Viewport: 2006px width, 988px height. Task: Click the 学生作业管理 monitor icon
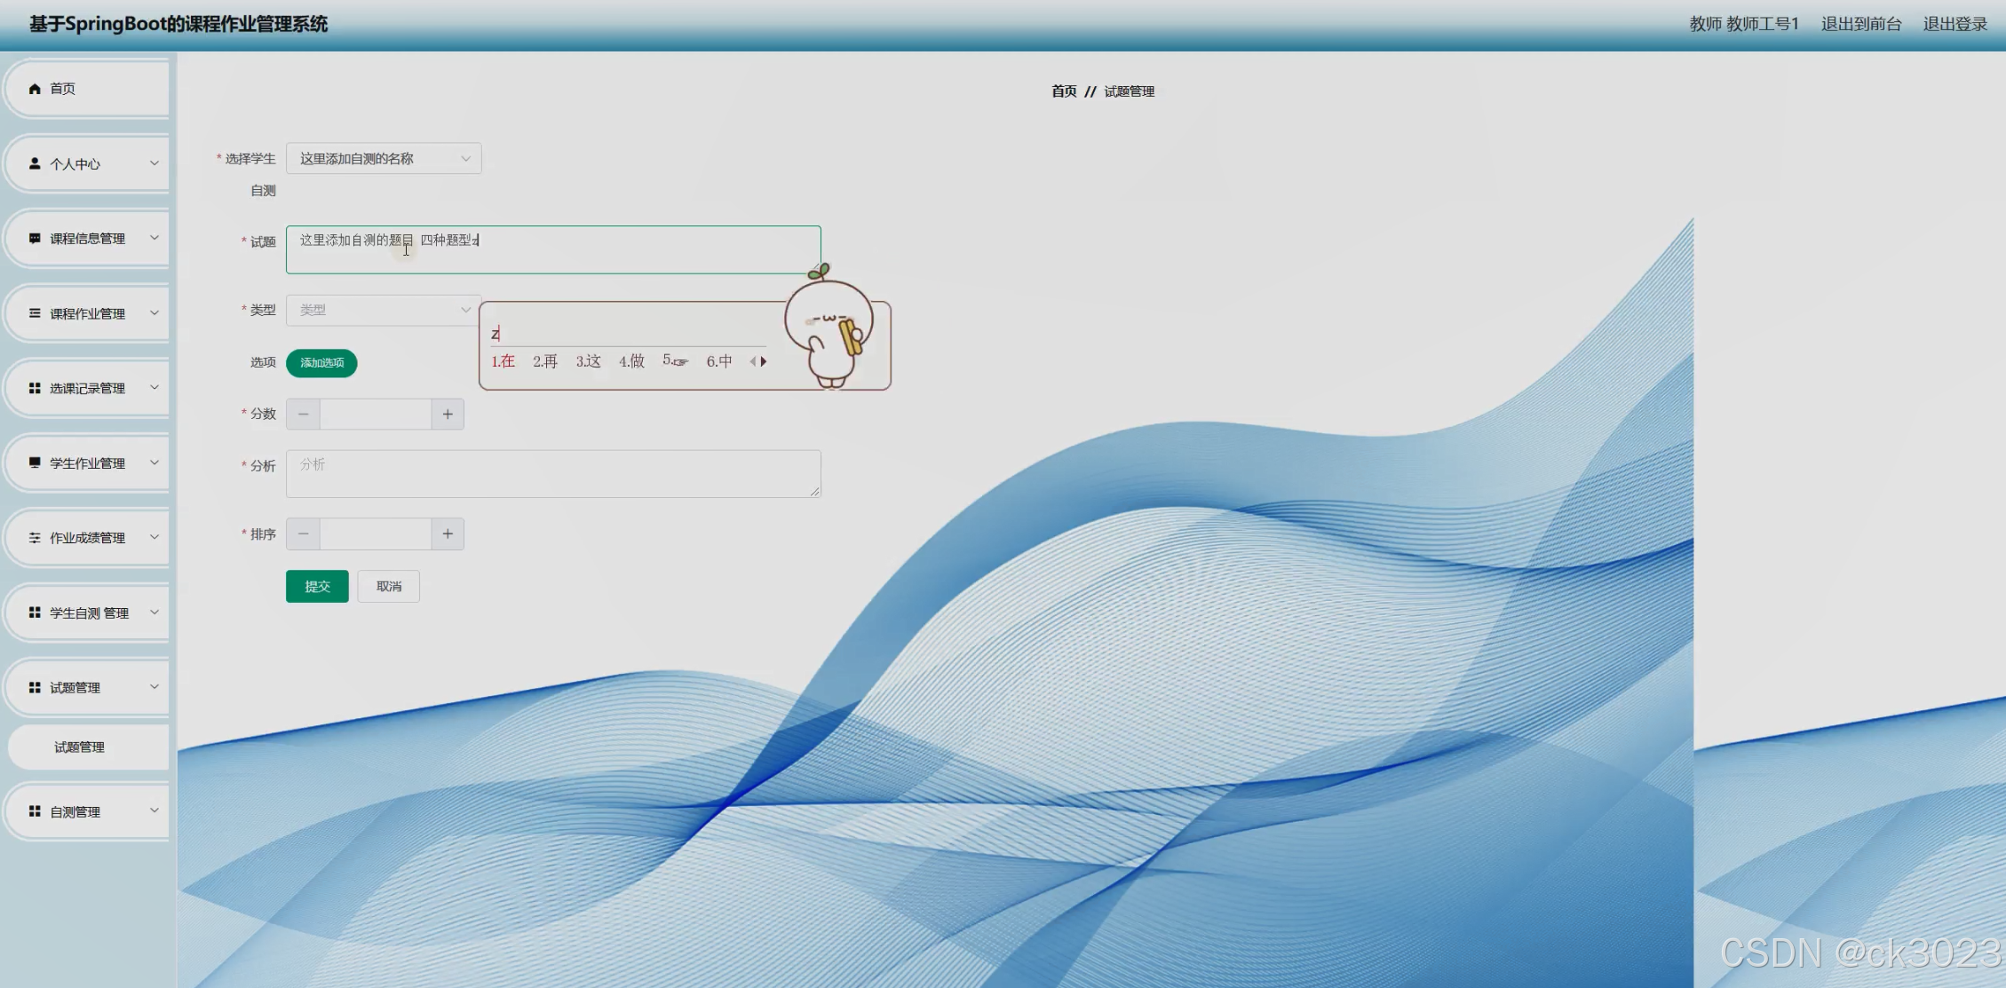pos(35,462)
